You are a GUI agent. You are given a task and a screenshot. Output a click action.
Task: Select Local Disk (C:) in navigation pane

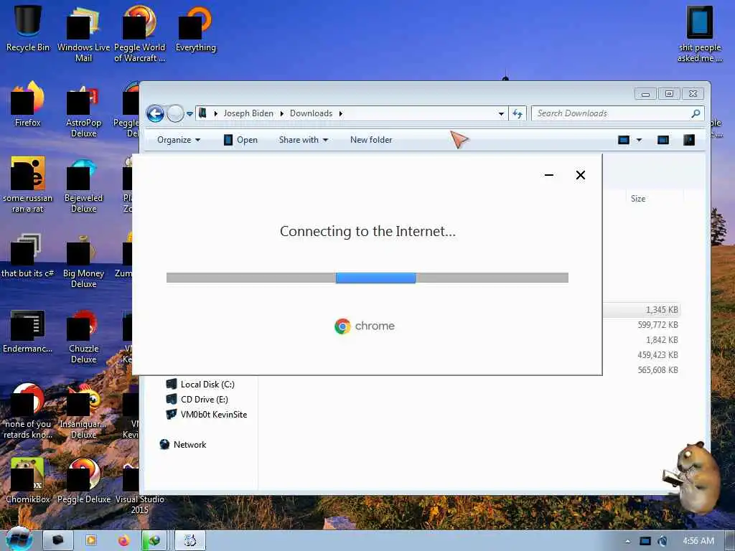click(x=200, y=385)
